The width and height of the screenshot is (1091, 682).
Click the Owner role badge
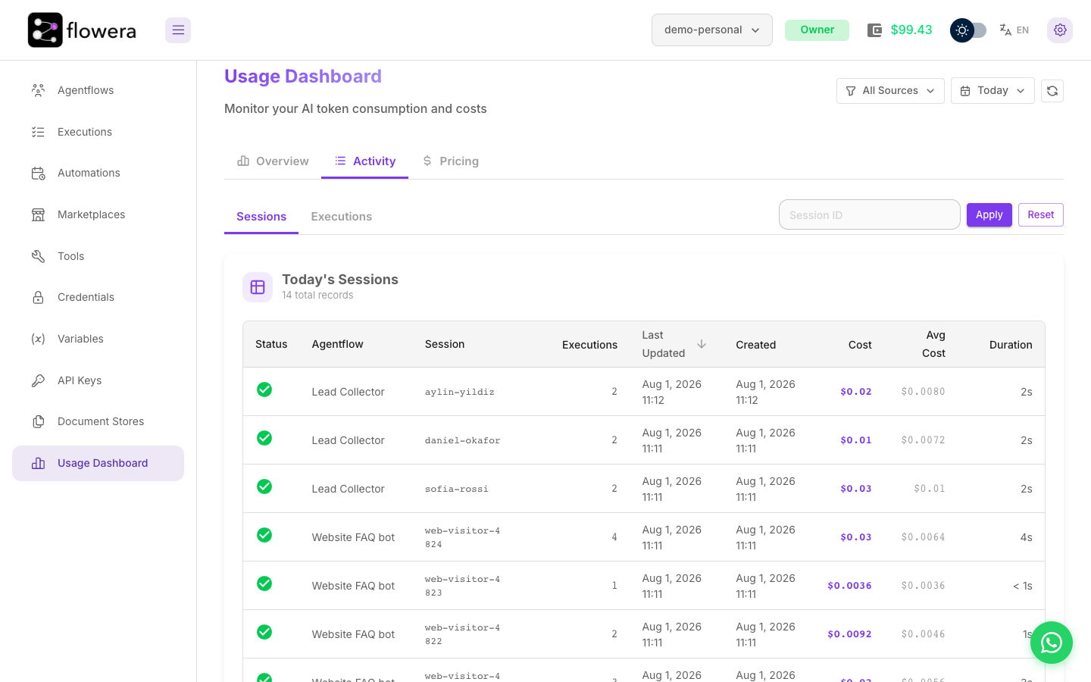click(x=817, y=30)
